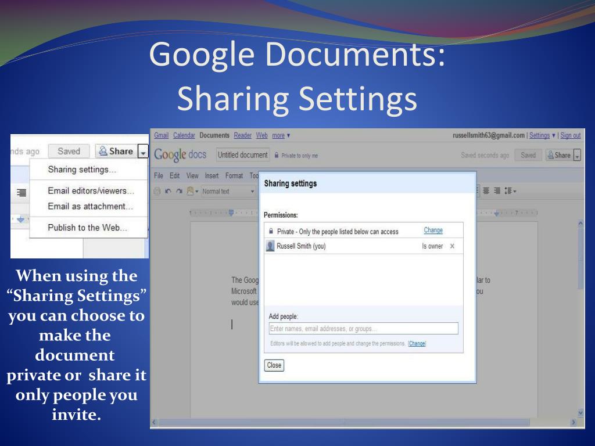Click the center align icon right of dialog

[486, 190]
